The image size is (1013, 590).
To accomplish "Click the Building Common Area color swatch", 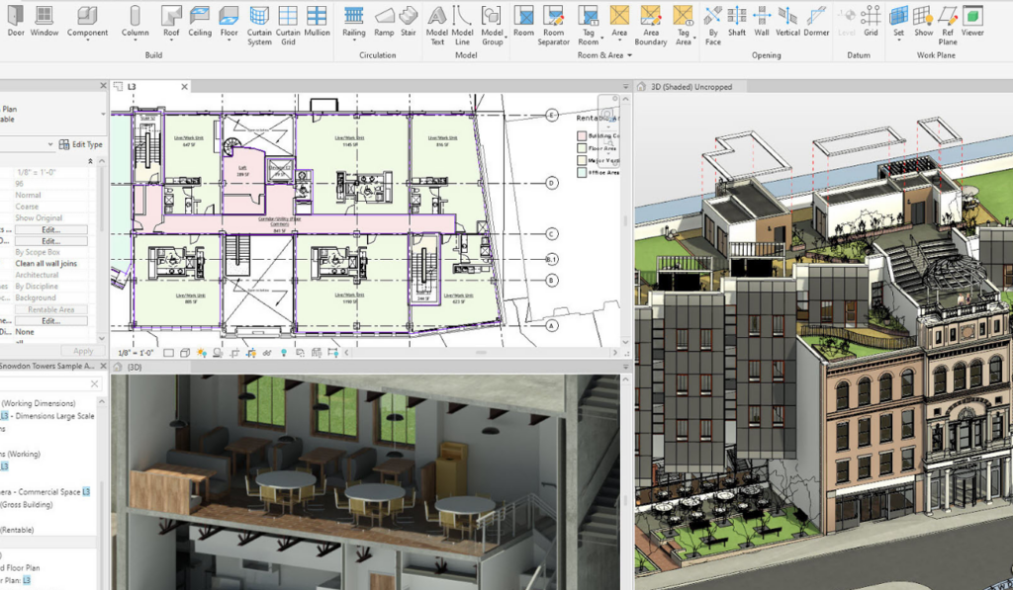I will 582,136.
